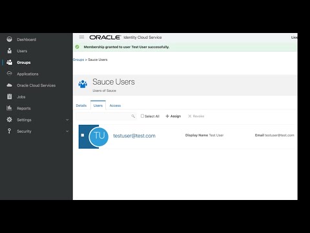Open Applications menu label
Screen dimensions: 310x233
tap(28, 74)
